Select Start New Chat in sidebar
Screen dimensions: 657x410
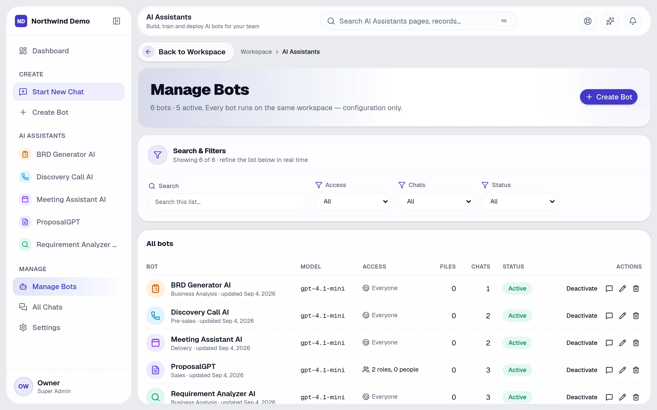pos(69,92)
